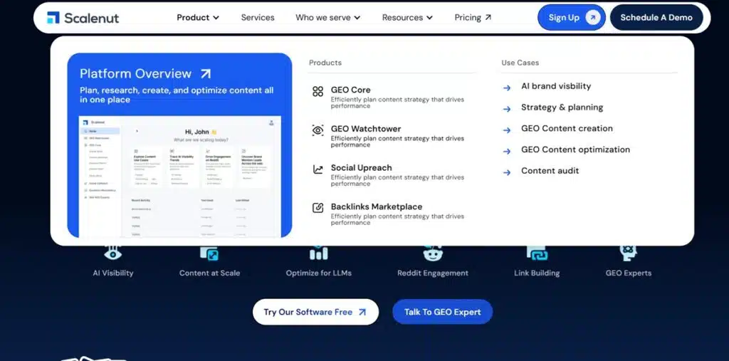The image size is (729, 361).
Task: Click the Scalenut wordmark text
Action: pos(92,18)
